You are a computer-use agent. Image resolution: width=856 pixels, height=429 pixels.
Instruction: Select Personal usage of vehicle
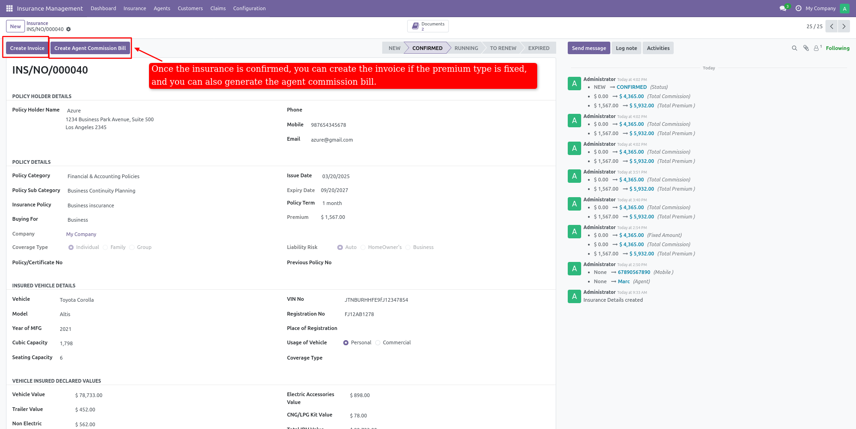pos(346,342)
